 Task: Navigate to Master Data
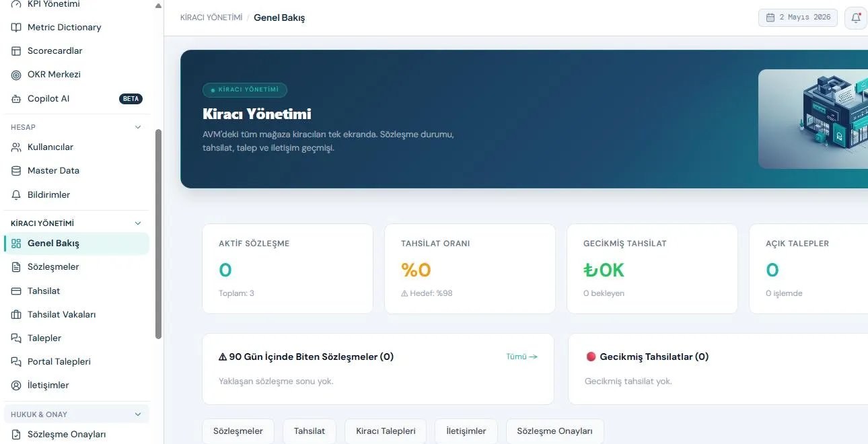coord(77,171)
